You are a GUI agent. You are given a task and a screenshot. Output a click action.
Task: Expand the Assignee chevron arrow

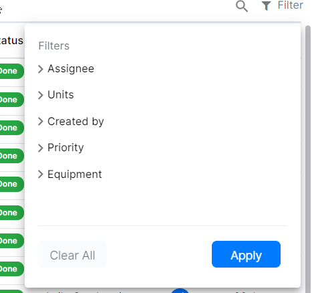point(41,69)
